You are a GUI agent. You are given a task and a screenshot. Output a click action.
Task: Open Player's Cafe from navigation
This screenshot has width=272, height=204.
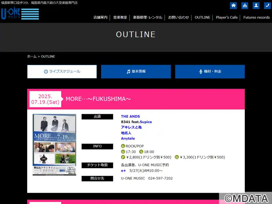pyautogui.click(x=227, y=17)
